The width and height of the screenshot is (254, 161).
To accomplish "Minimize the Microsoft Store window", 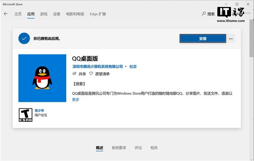I will pyautogui.click(x=226, y=4).
